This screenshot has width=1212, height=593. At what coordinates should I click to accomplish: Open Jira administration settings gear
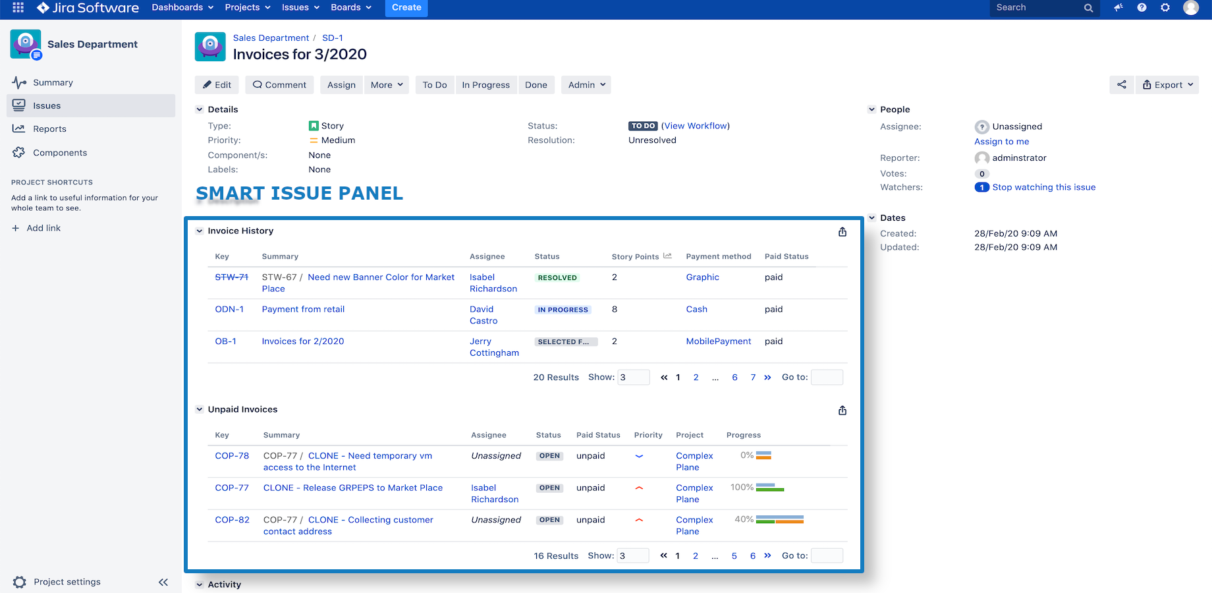1165,8
